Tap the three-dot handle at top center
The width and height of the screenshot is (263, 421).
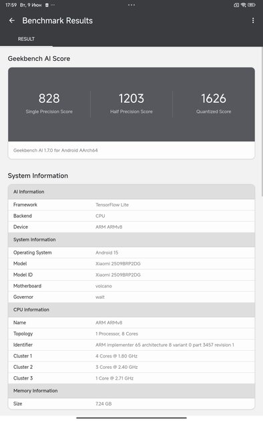[131, 5]
